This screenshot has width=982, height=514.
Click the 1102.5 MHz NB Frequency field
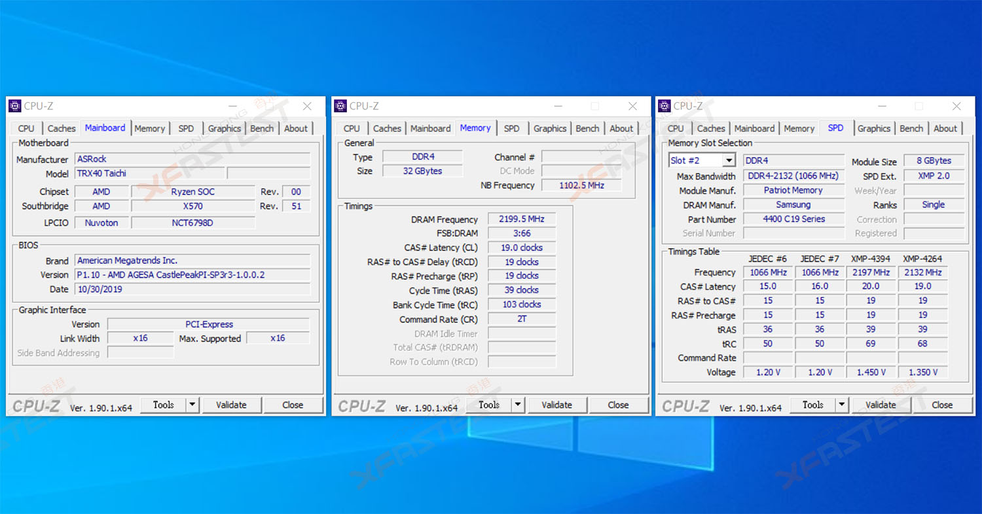coord(581,185)
